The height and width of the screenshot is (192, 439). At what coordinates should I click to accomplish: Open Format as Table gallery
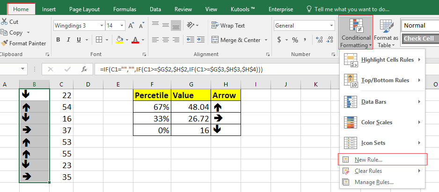click(386, 33)
